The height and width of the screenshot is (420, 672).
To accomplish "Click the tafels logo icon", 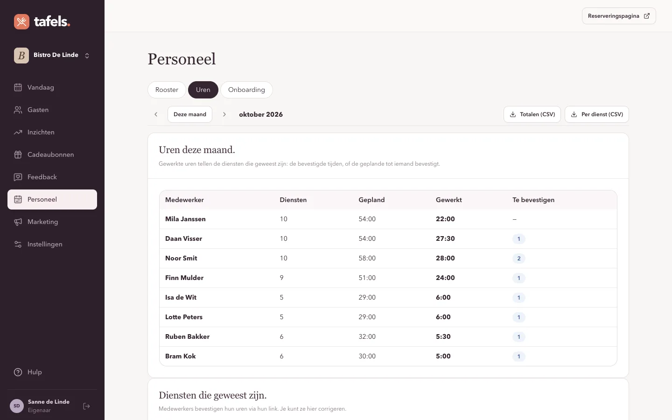I will 21,21.
